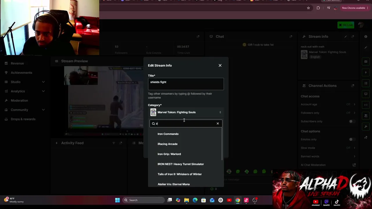Click the taskbar Search box

pyautogui.click(x=143, y=200)
